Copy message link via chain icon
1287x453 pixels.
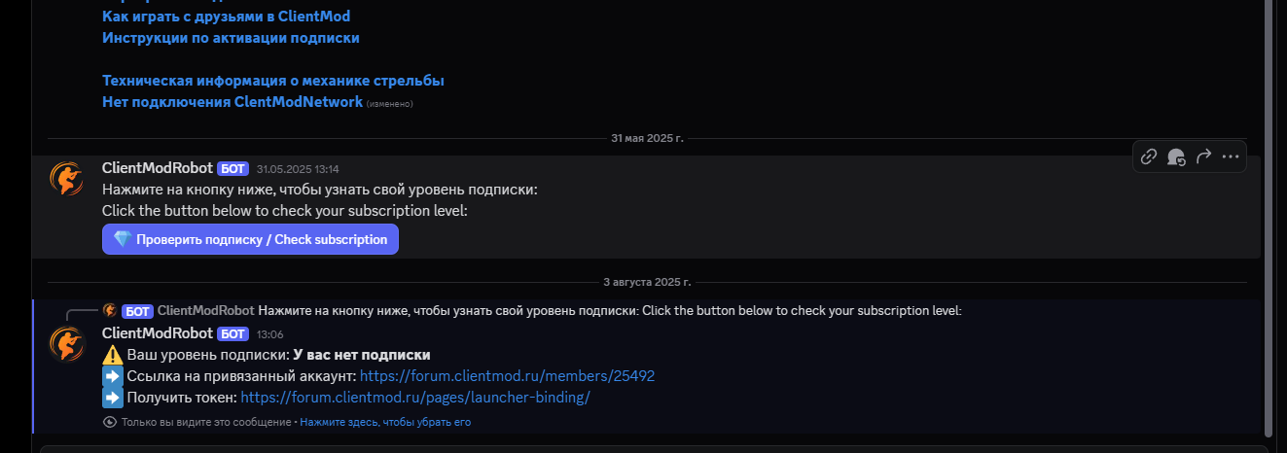point(1149,157)
